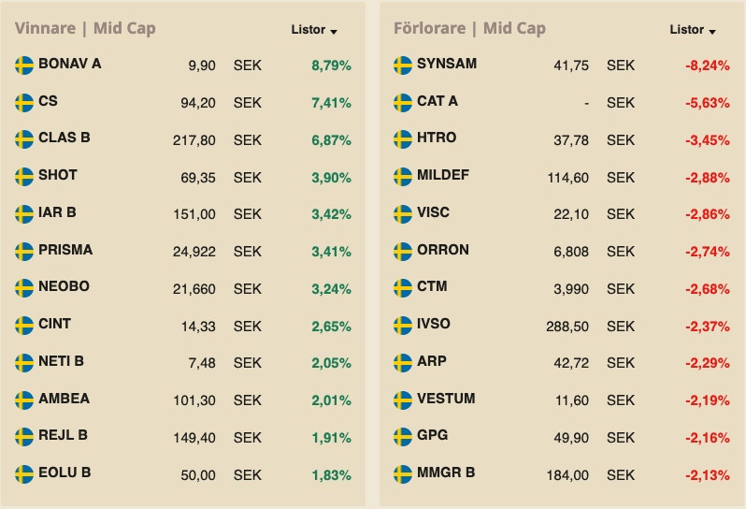Viewport: 746px width, 509px height.
Task: Click the flag icon next to MILDEF
Action: (x=403, y=177)
